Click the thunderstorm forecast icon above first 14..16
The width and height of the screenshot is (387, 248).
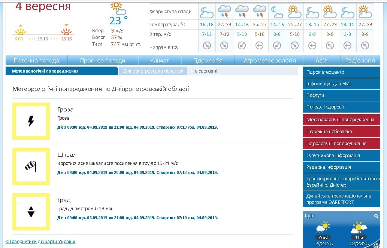[242, 12]
